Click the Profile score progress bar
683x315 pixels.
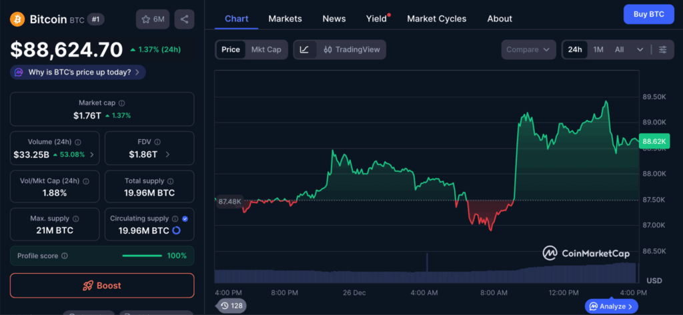point(141,256)
